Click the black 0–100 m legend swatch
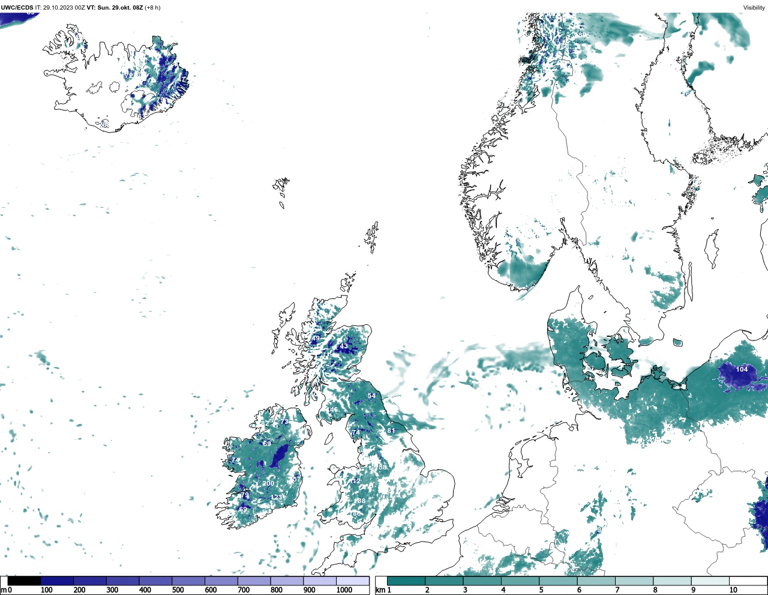The image size is (768, 595). pos(24,581)
